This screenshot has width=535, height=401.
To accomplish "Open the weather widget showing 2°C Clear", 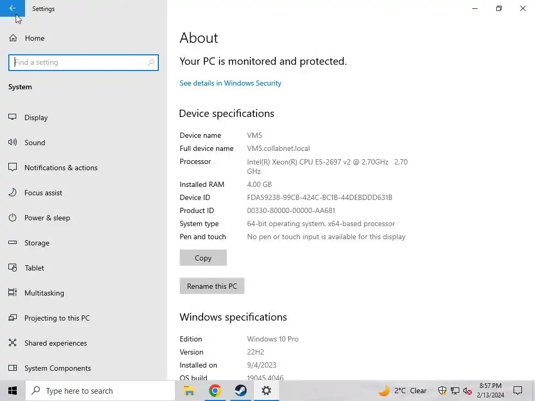I will (403, 391).
